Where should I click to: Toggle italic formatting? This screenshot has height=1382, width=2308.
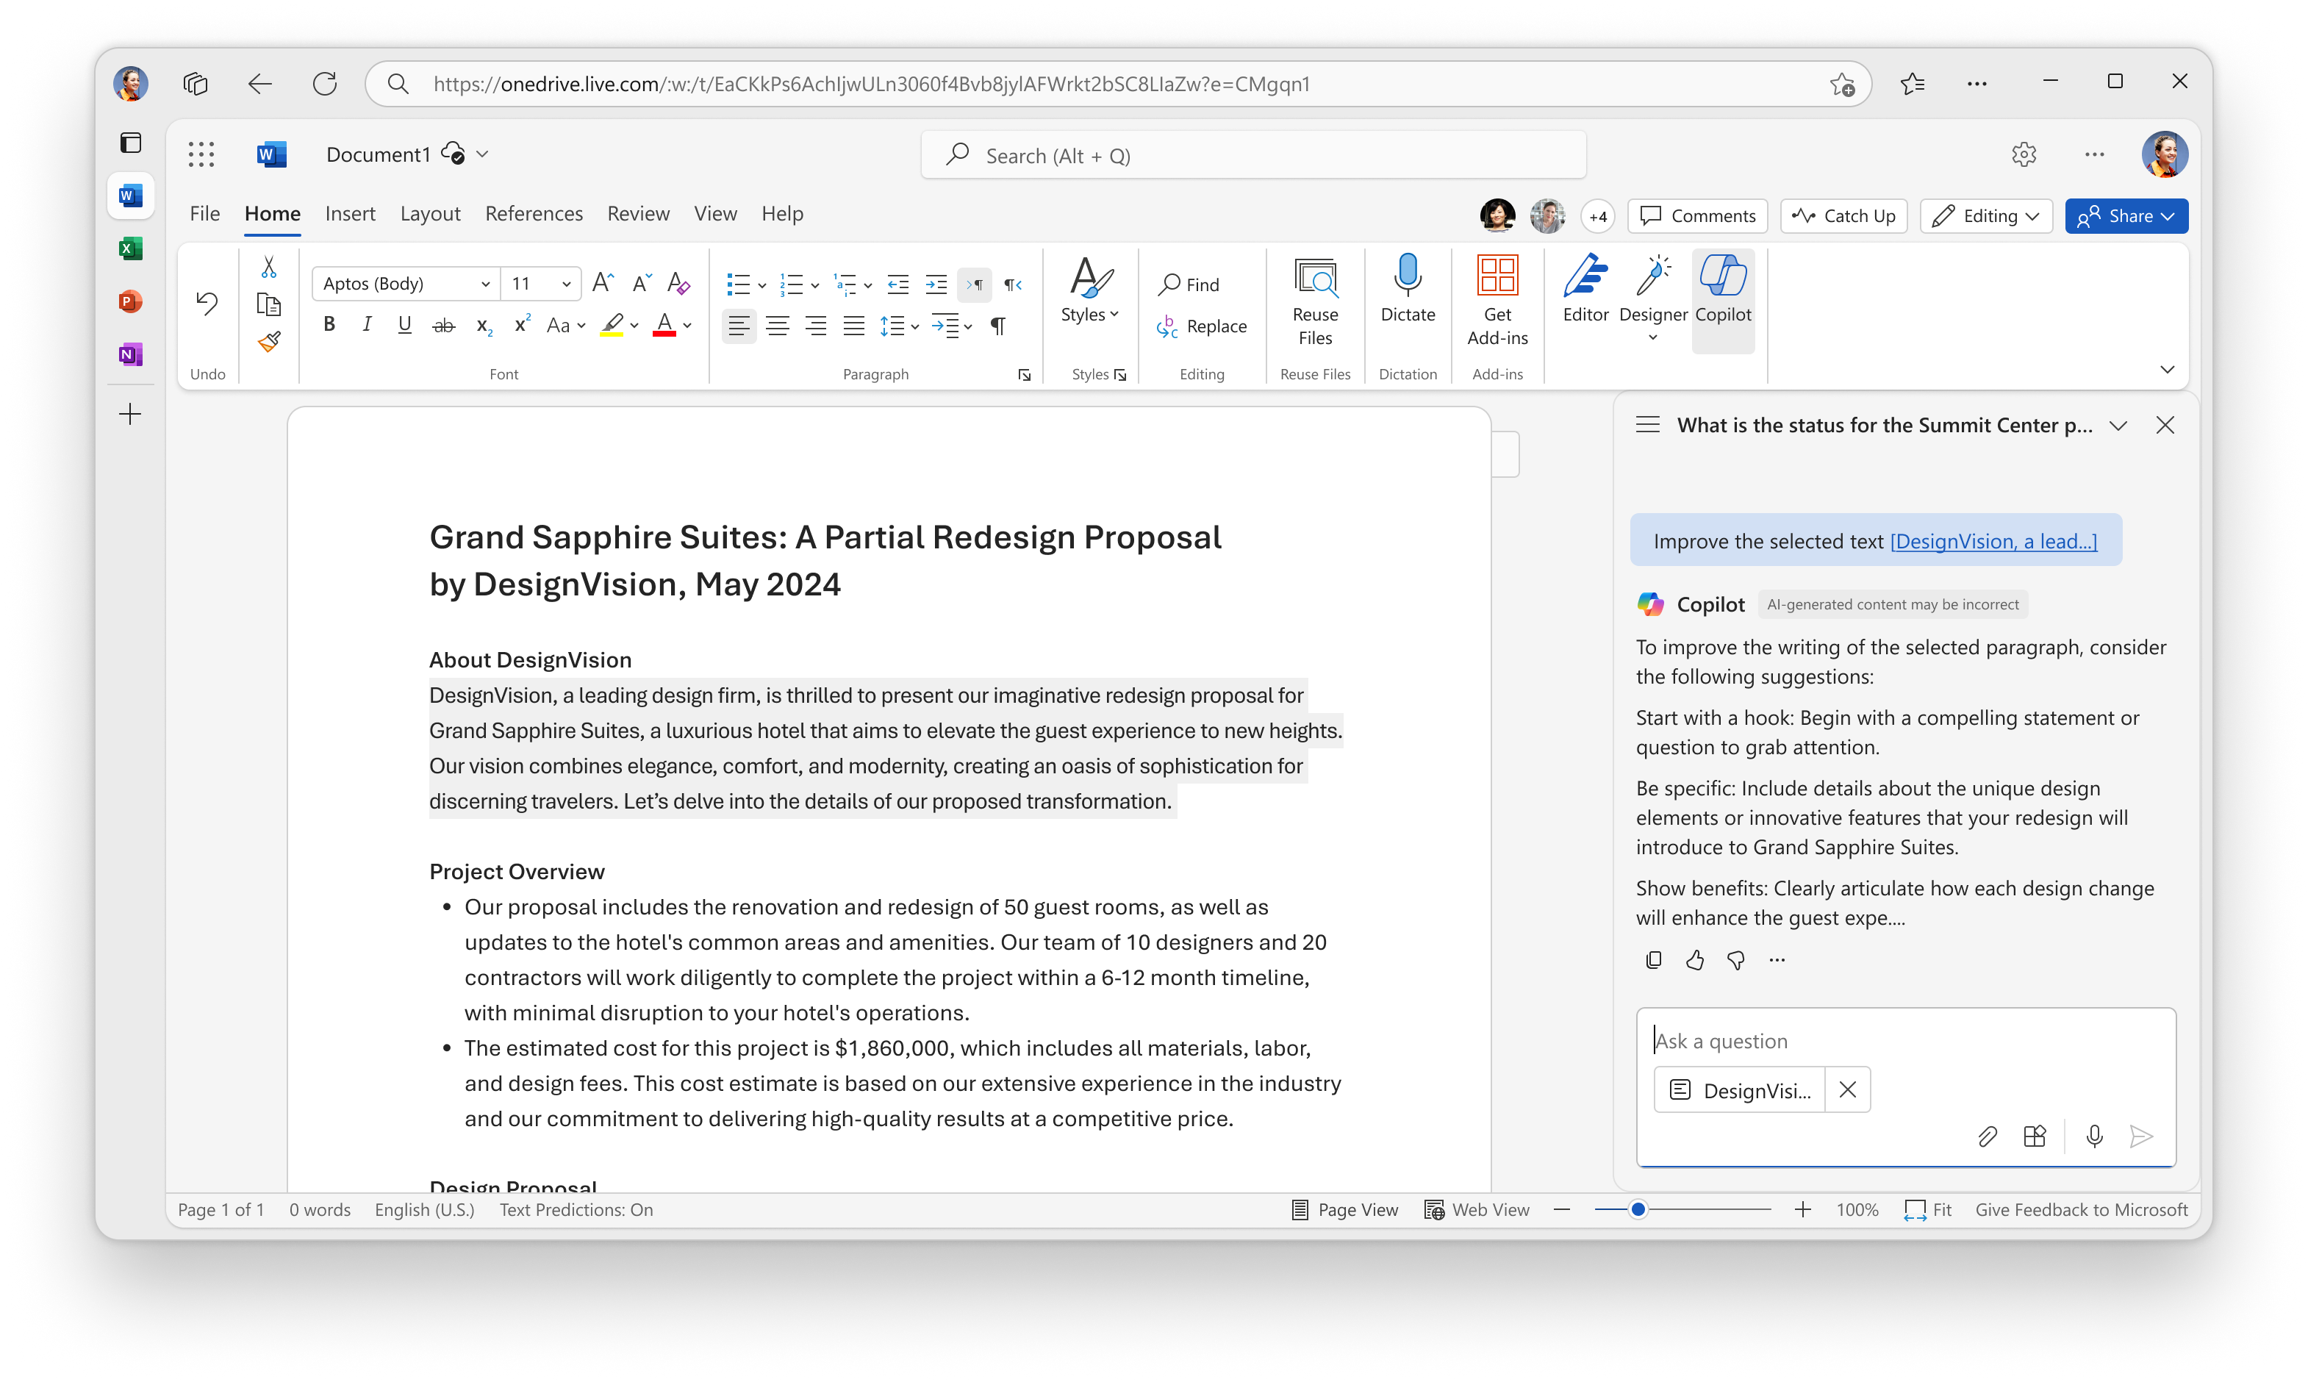click(x=367, y=325)
